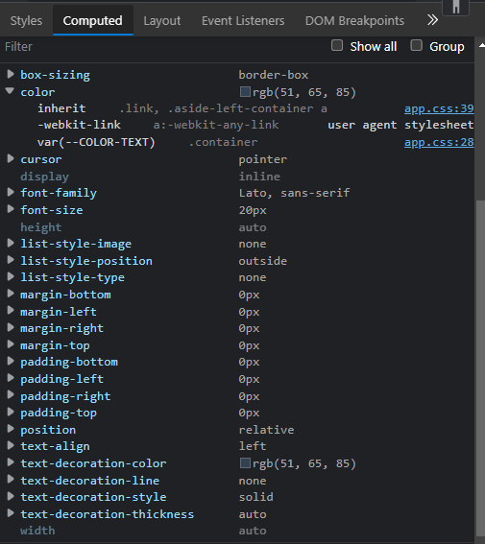Expand the text-decoration-line property
The height and width of the screenshot is (544, 485).
point(11,480)
